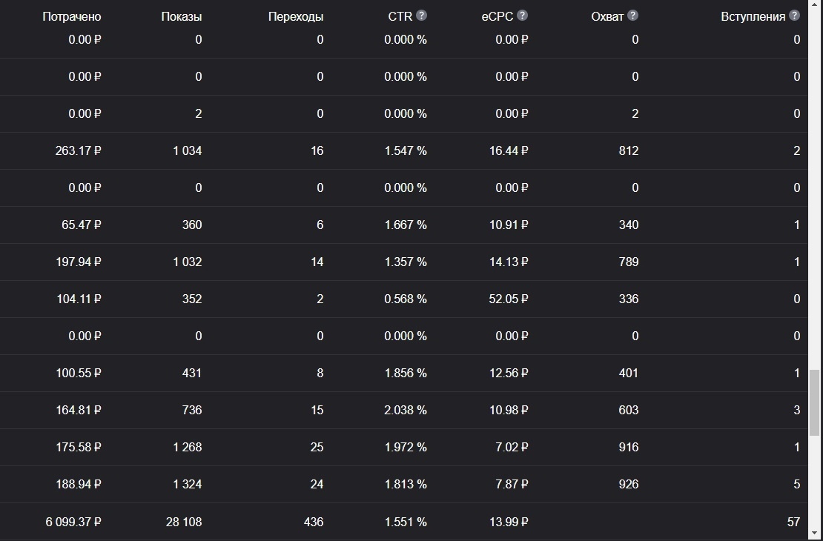
Task: Click the CTR value 2.038 %
Action: [406, 411]
